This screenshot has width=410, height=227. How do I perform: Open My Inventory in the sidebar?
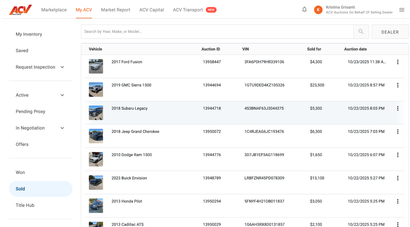click(29, 34)
